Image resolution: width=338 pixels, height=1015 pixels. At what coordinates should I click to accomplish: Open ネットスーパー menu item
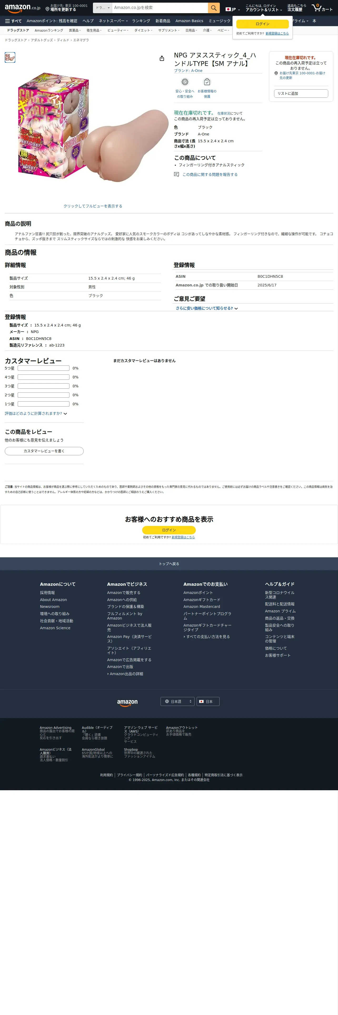[113, 21]
